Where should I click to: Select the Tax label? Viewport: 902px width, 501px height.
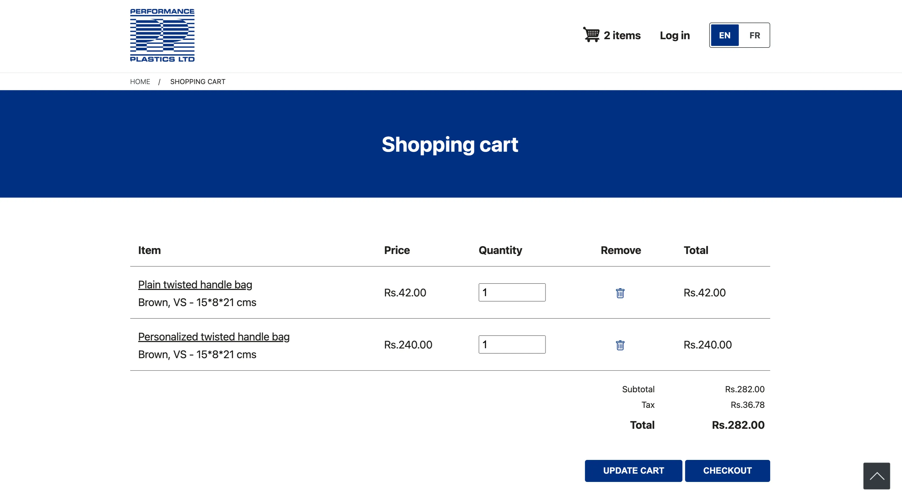click(x=648, y=405)
